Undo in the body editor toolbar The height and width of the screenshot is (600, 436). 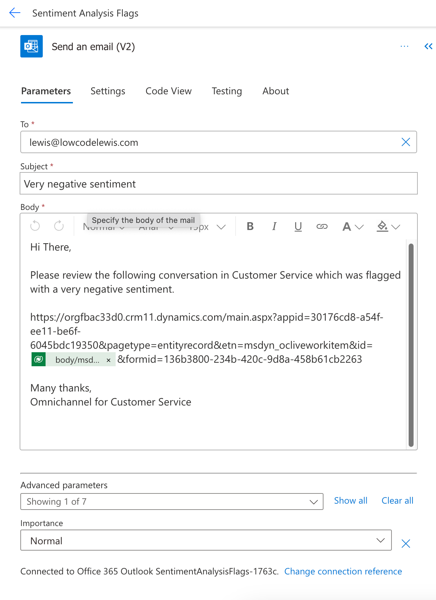tap(35, 226)
